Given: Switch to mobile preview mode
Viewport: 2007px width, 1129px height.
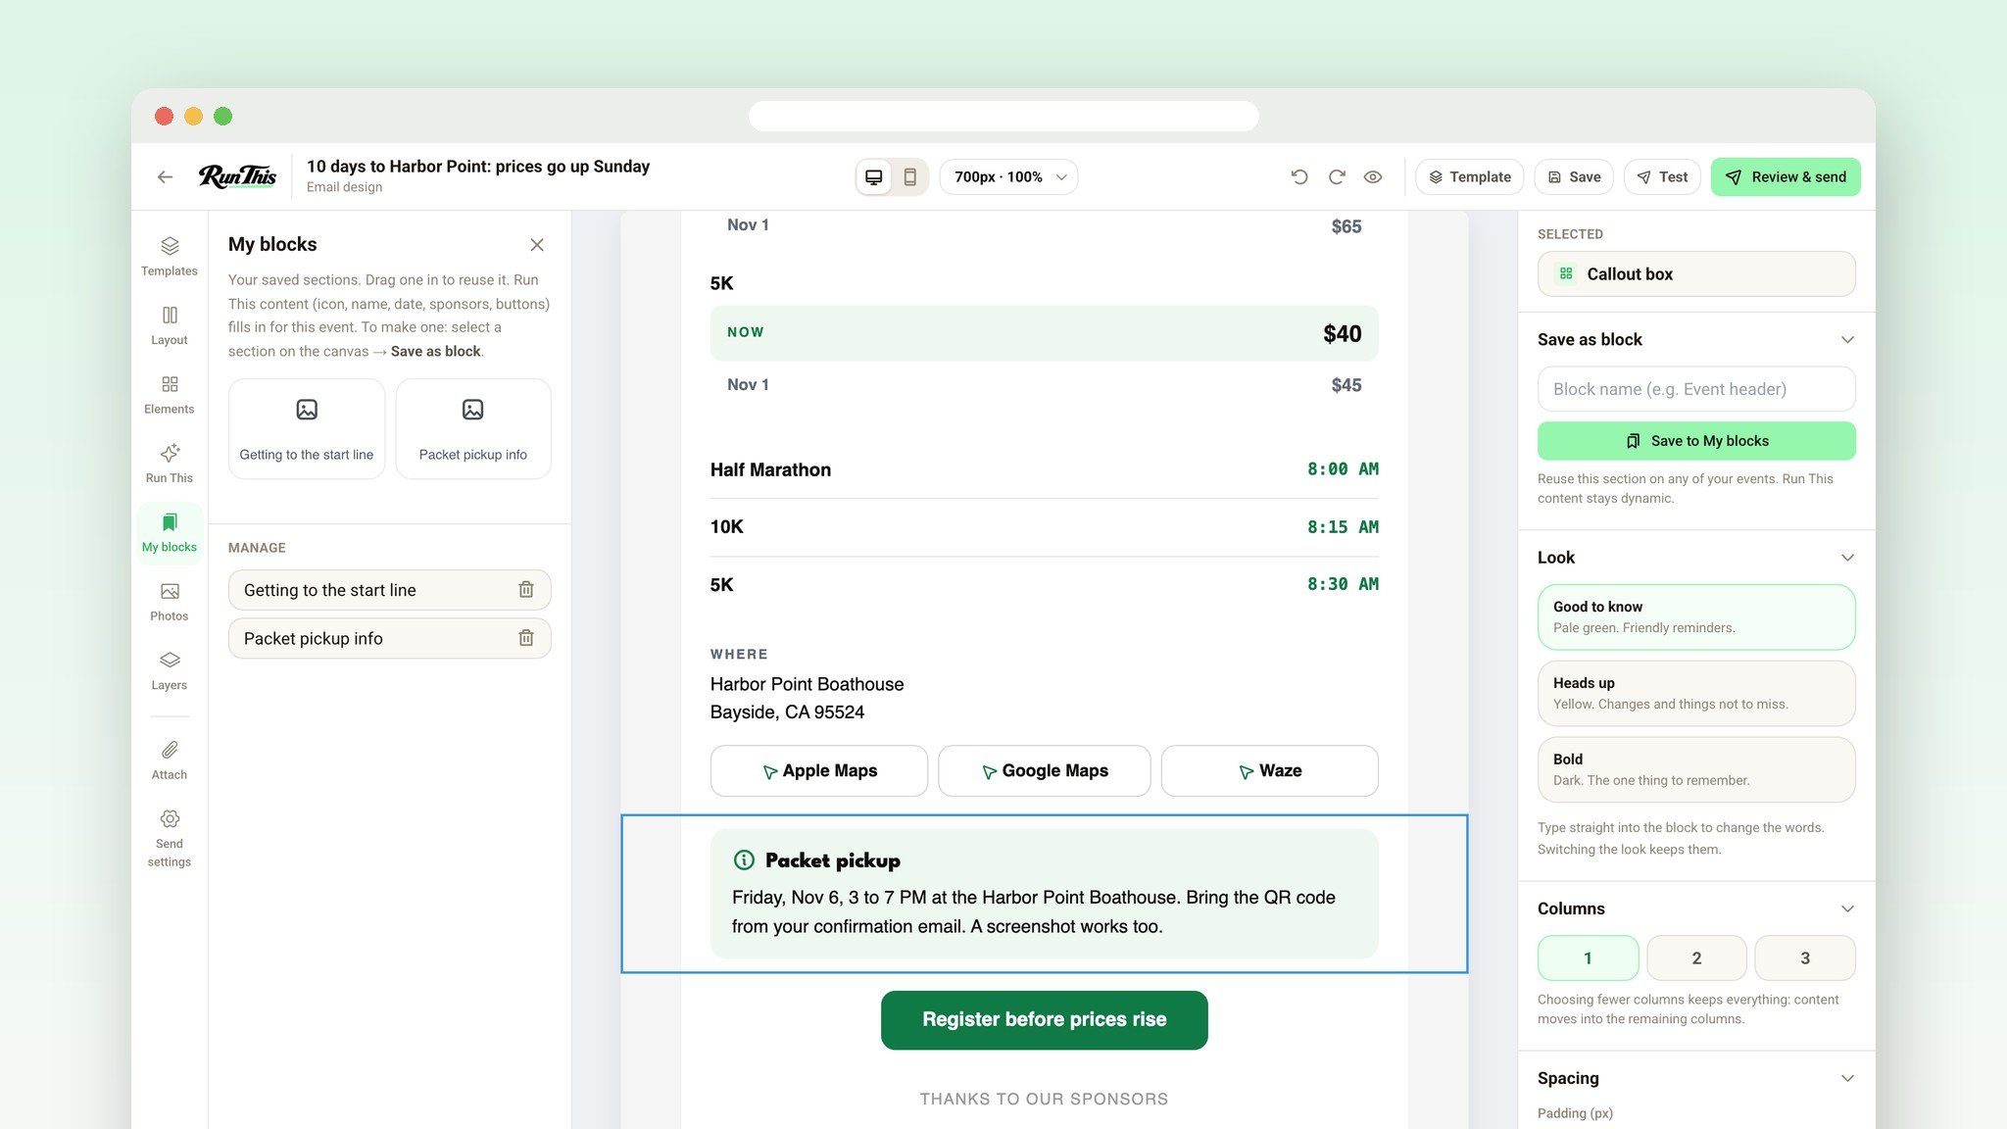Looking at the screenshot, I should pyautogui.click(x=909, y=177).
